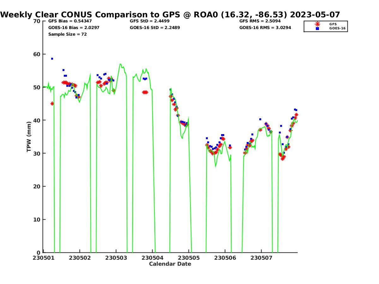Click the red GFS asterisk legend marker

pyautogui.click(x=317, y=24)
